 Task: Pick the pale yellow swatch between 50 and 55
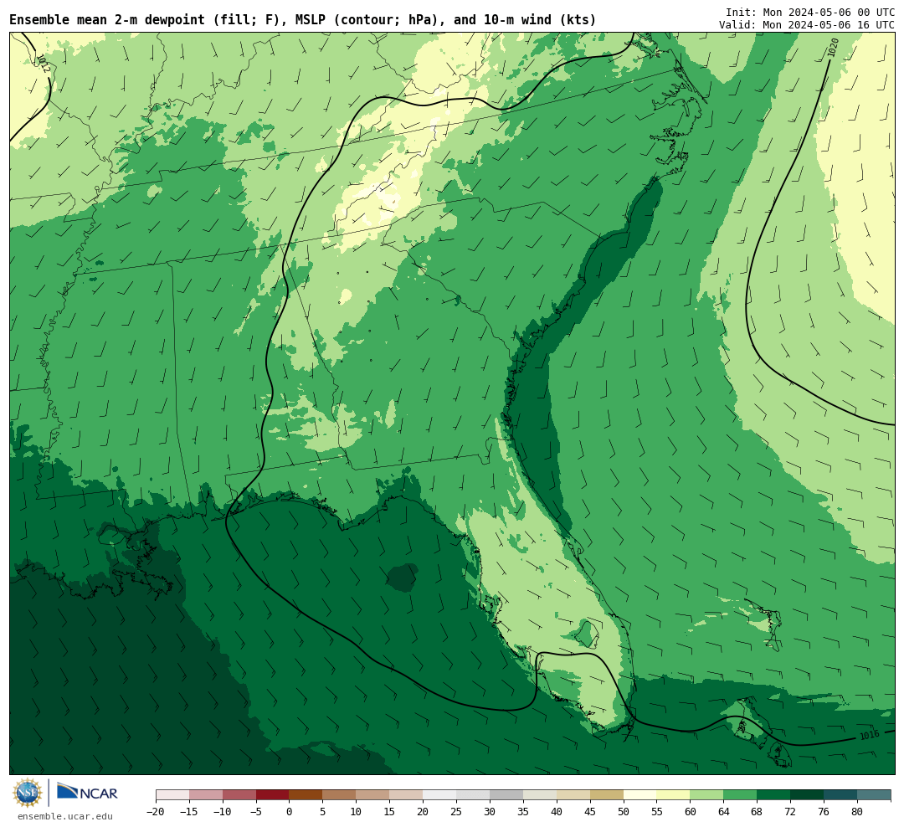click(640, 795)
